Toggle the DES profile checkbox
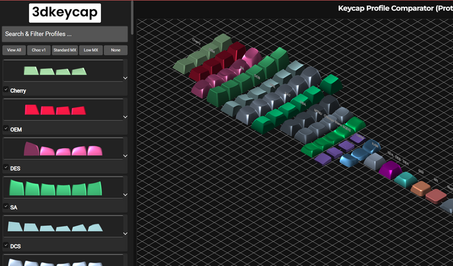 click(x=6, y=168)
